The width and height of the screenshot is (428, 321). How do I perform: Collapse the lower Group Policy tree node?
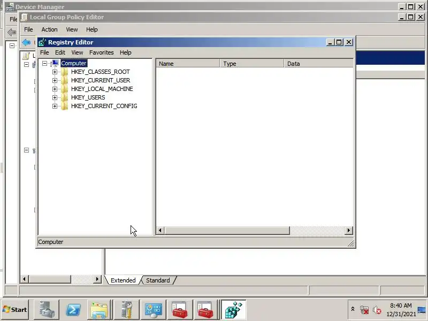click(26, 150)
